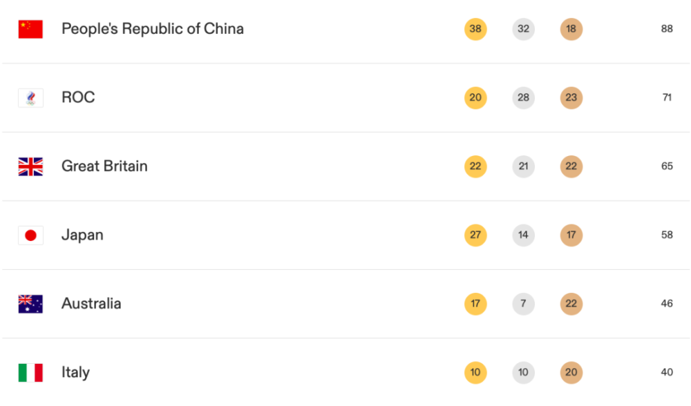The image size is (691, 406).
Task: Open the Australia country name link
Action: 91,304
